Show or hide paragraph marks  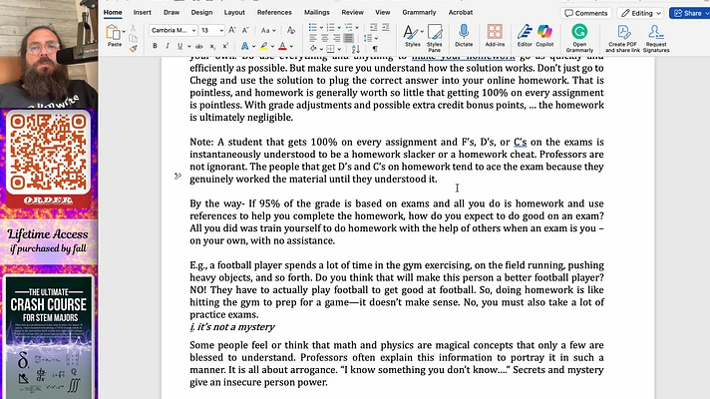click(375, 49)
